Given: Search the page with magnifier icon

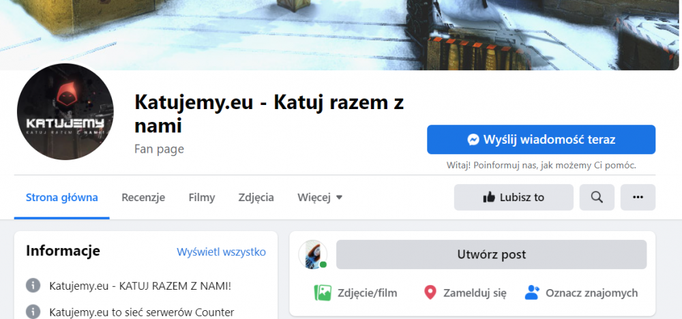Looking at the screenshot, I should [x=597, y=197].
